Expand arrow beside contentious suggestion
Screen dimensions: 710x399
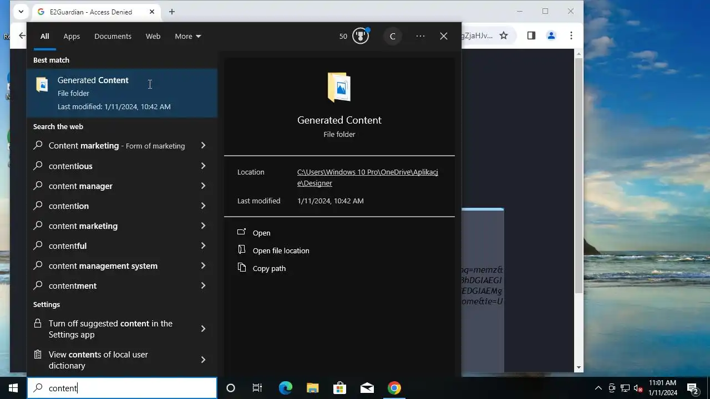[x=203, y=166]
